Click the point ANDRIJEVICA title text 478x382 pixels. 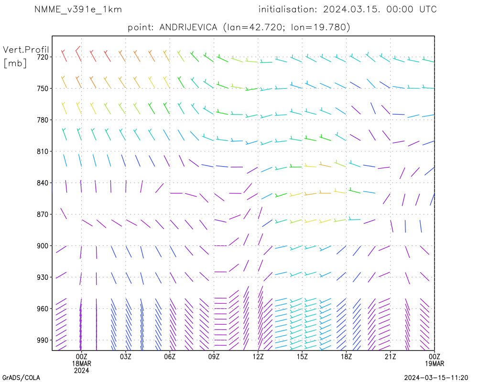pos(239,27)
